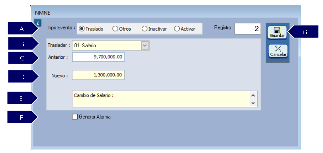
Task: Click the Anterior salary field
Action: (98, 57)
